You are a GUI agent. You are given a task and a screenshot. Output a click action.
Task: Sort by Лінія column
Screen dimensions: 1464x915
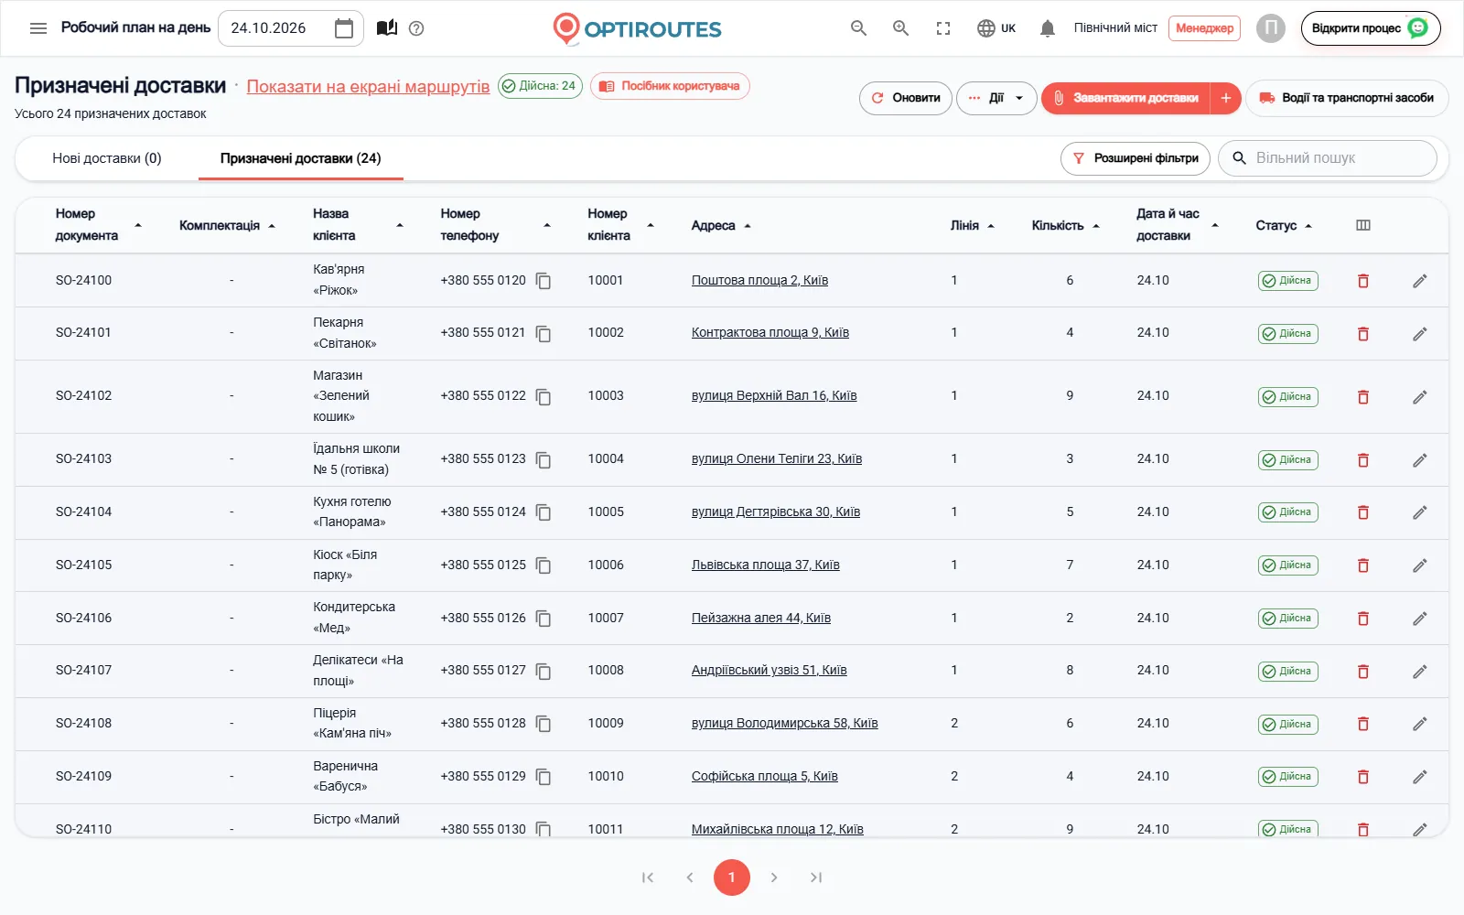(973, 225)
